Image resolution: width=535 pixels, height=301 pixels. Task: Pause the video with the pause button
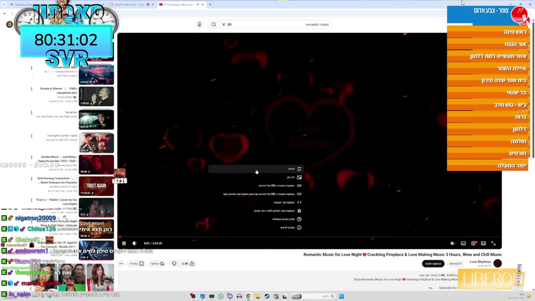tap(124, 243)
